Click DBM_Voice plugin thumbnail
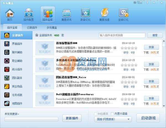Viewport: 166px width, 128px height. click(45, 82)
